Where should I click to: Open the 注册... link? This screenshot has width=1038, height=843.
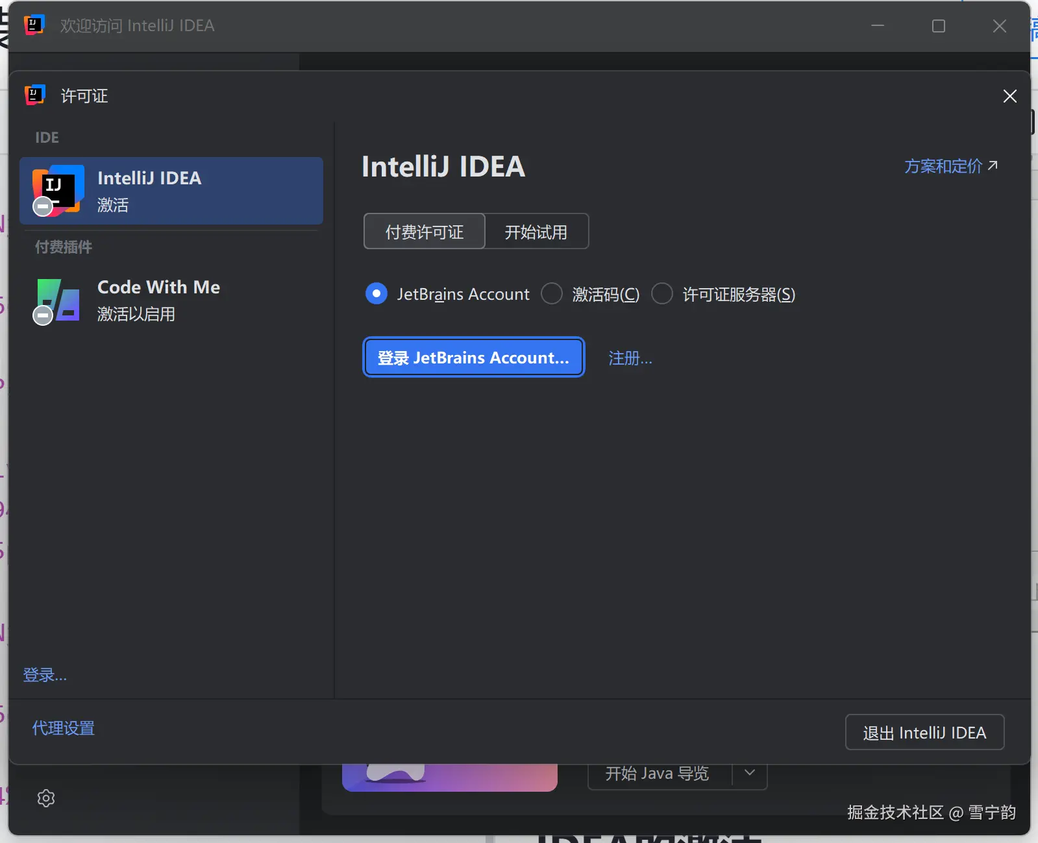630,358
